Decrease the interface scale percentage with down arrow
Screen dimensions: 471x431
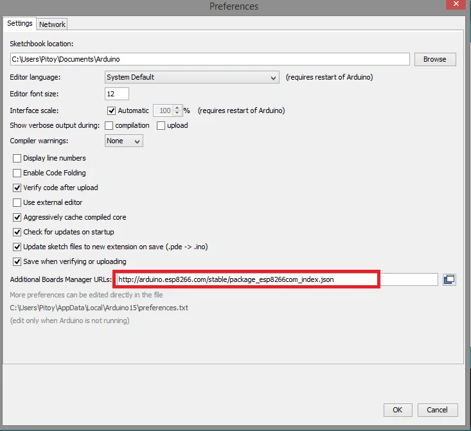177,113
